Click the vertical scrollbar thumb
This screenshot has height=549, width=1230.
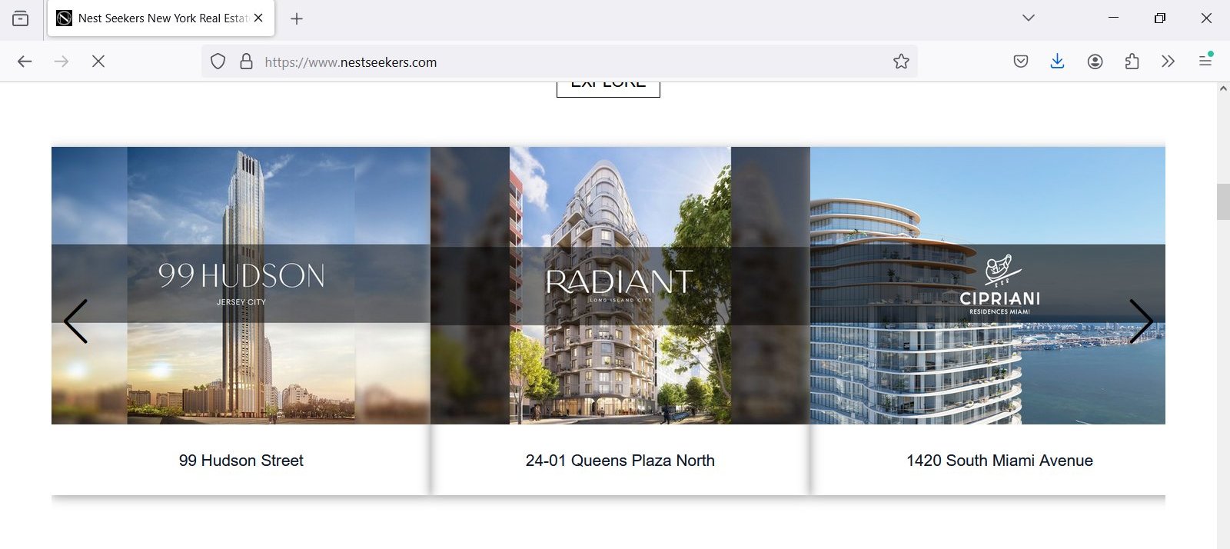click(x=1223, y=201)
